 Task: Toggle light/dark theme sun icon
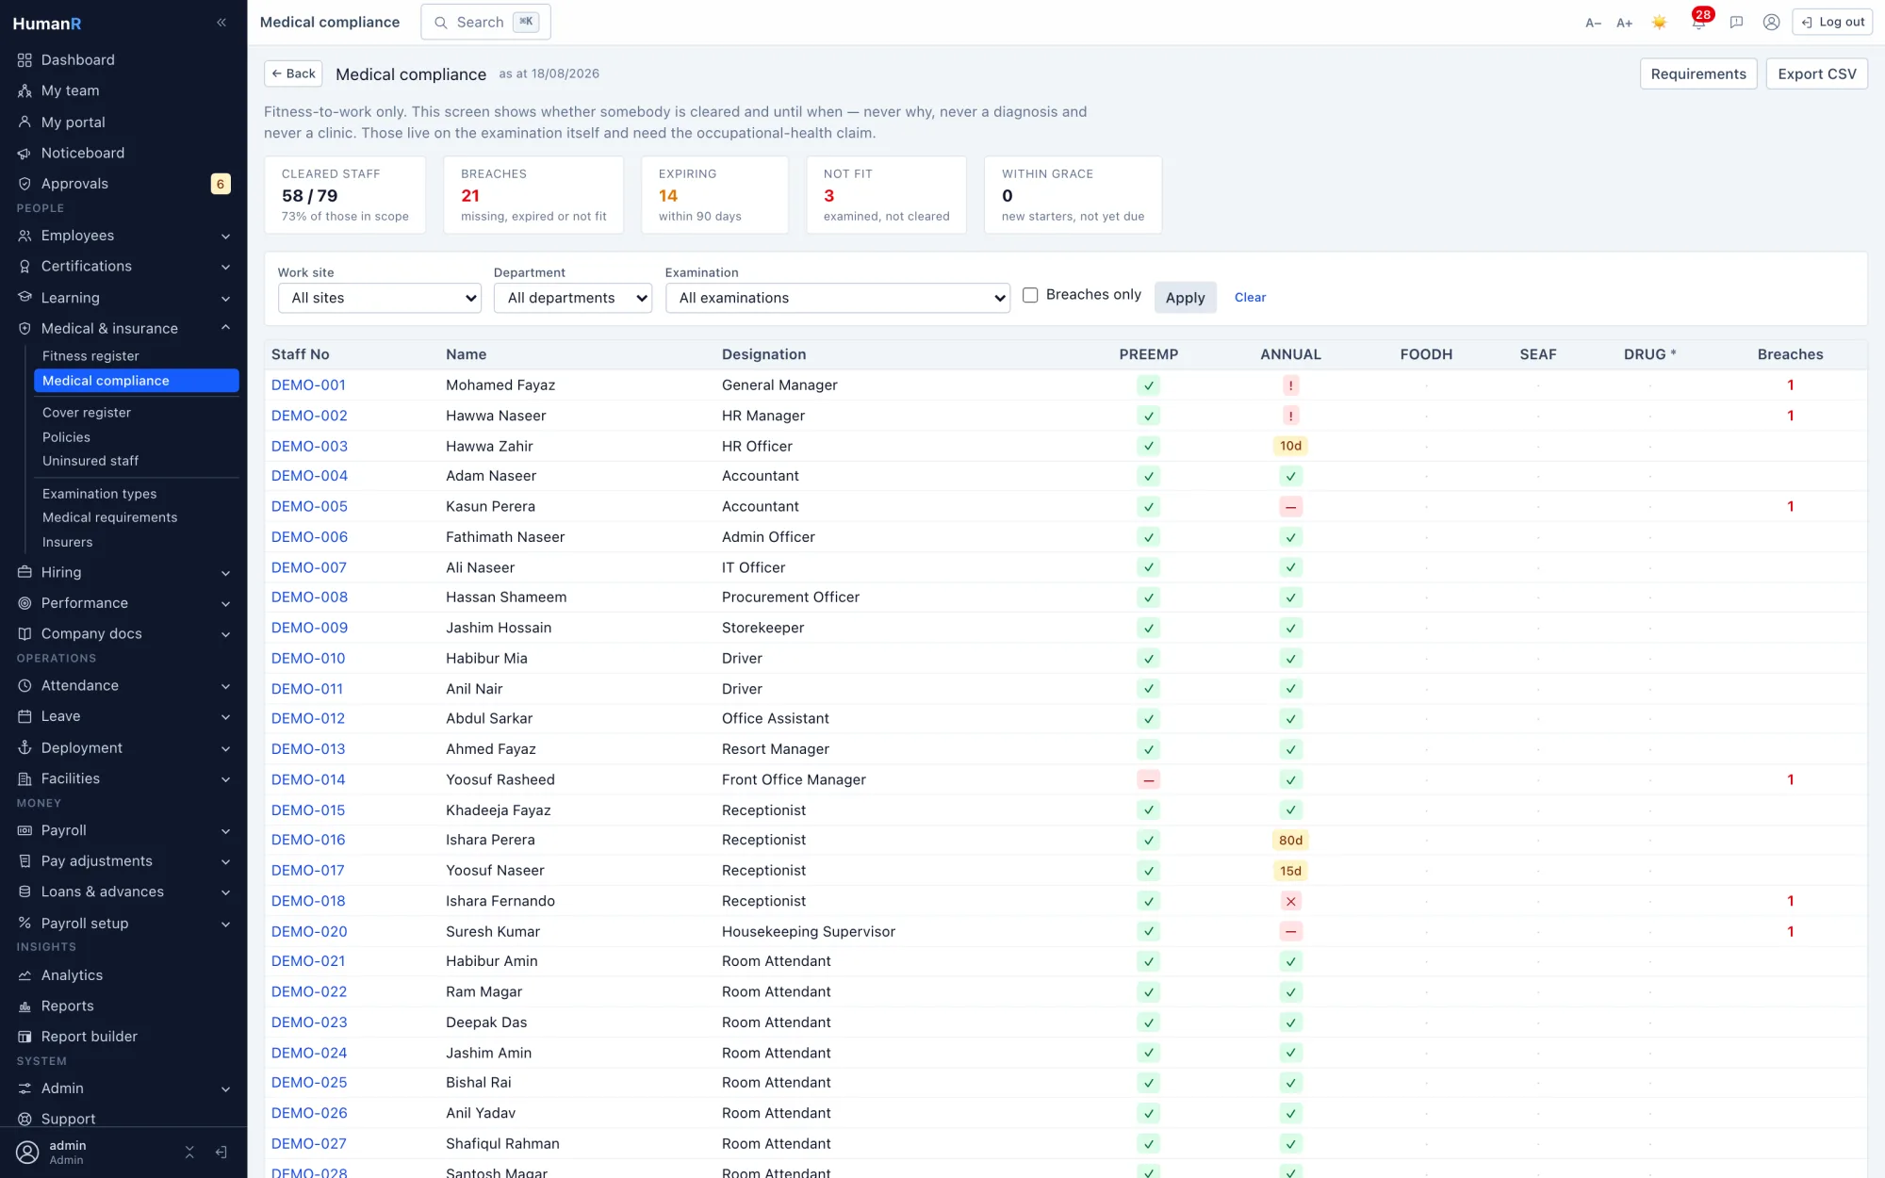point(1659,23)
